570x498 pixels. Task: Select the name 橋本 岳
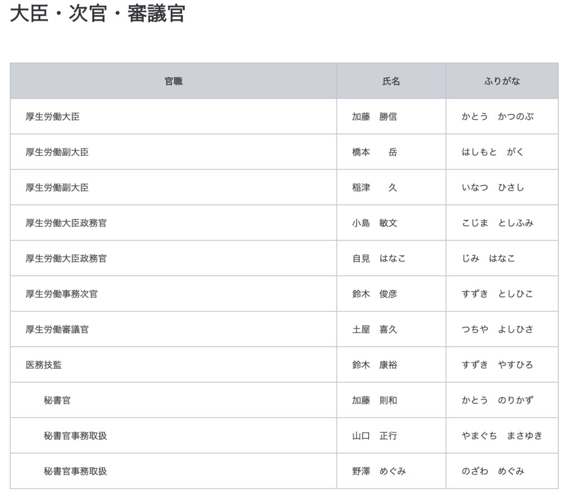coord(375,152)
